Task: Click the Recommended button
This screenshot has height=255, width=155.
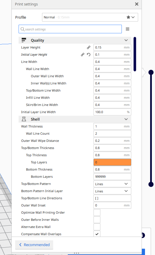Action: pyautogui.click(x=34, y=245)
